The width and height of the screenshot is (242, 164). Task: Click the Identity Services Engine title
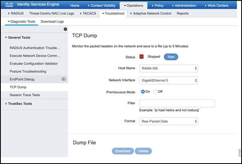38,4
